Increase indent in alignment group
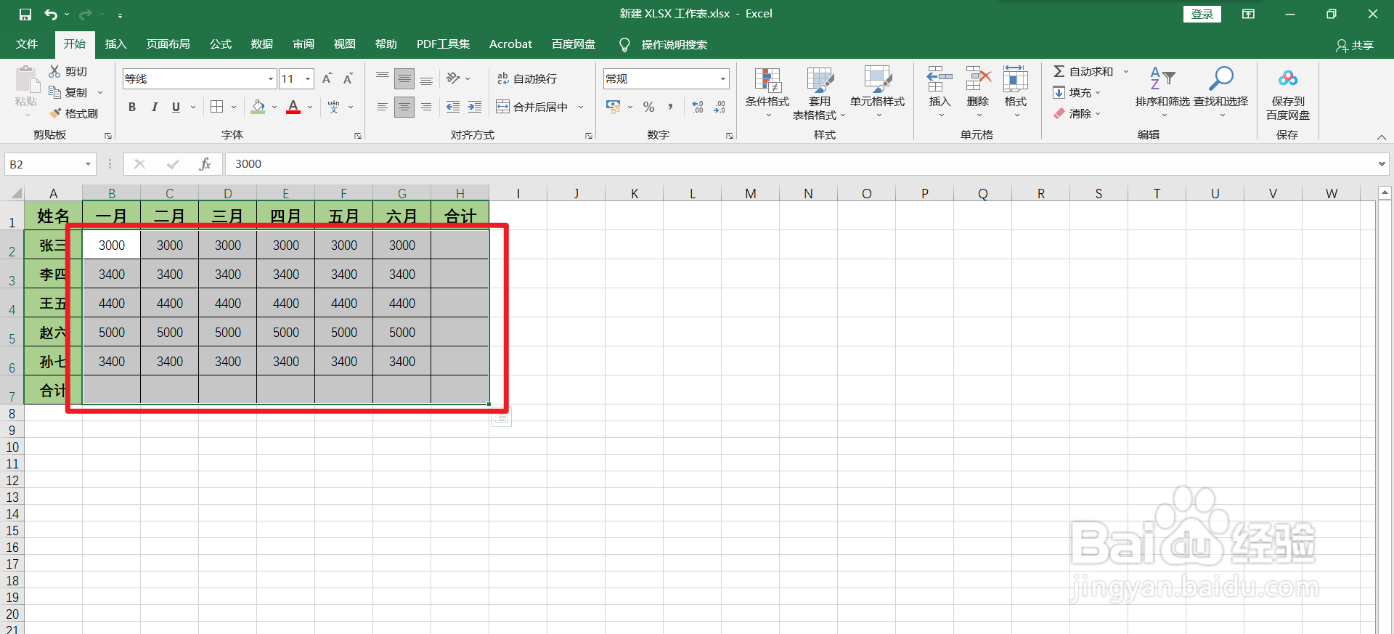 pyautogui.click(x=475, y=107)
